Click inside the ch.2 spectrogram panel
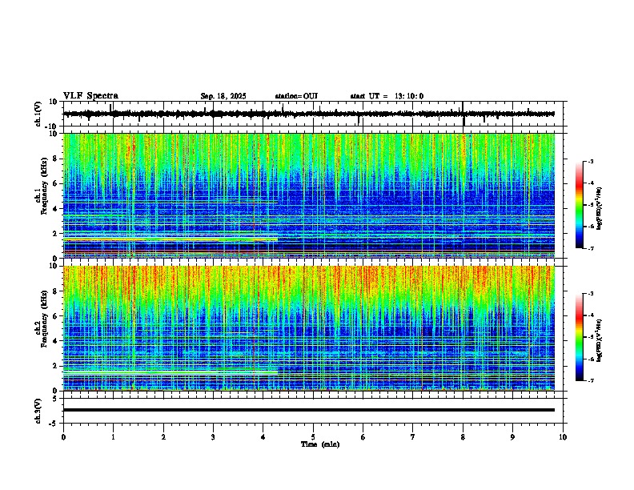The image size is (634, 490). point(309,328)
